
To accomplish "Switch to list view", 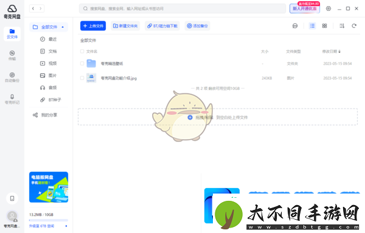I will point(312,25).
